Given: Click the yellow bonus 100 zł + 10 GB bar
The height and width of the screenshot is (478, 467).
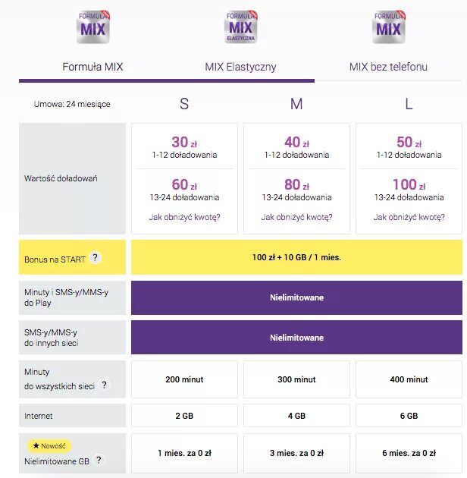Looking at the screenshot, I should point(296,257).
